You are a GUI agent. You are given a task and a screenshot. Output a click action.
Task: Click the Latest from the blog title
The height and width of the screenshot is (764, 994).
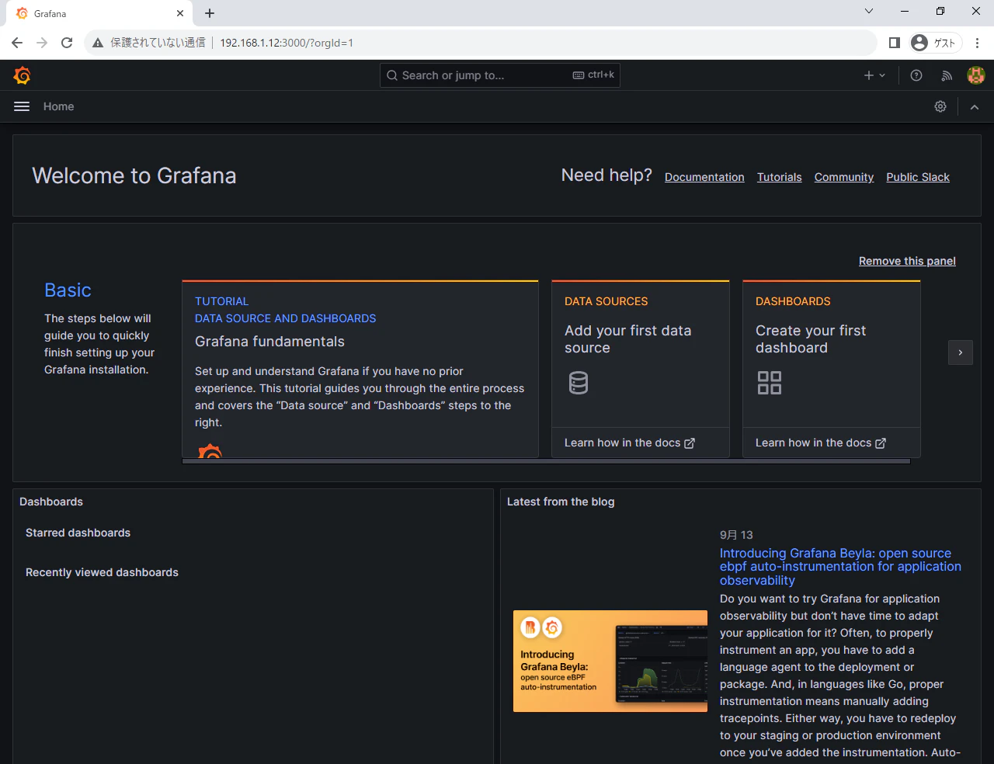[561, 502]
